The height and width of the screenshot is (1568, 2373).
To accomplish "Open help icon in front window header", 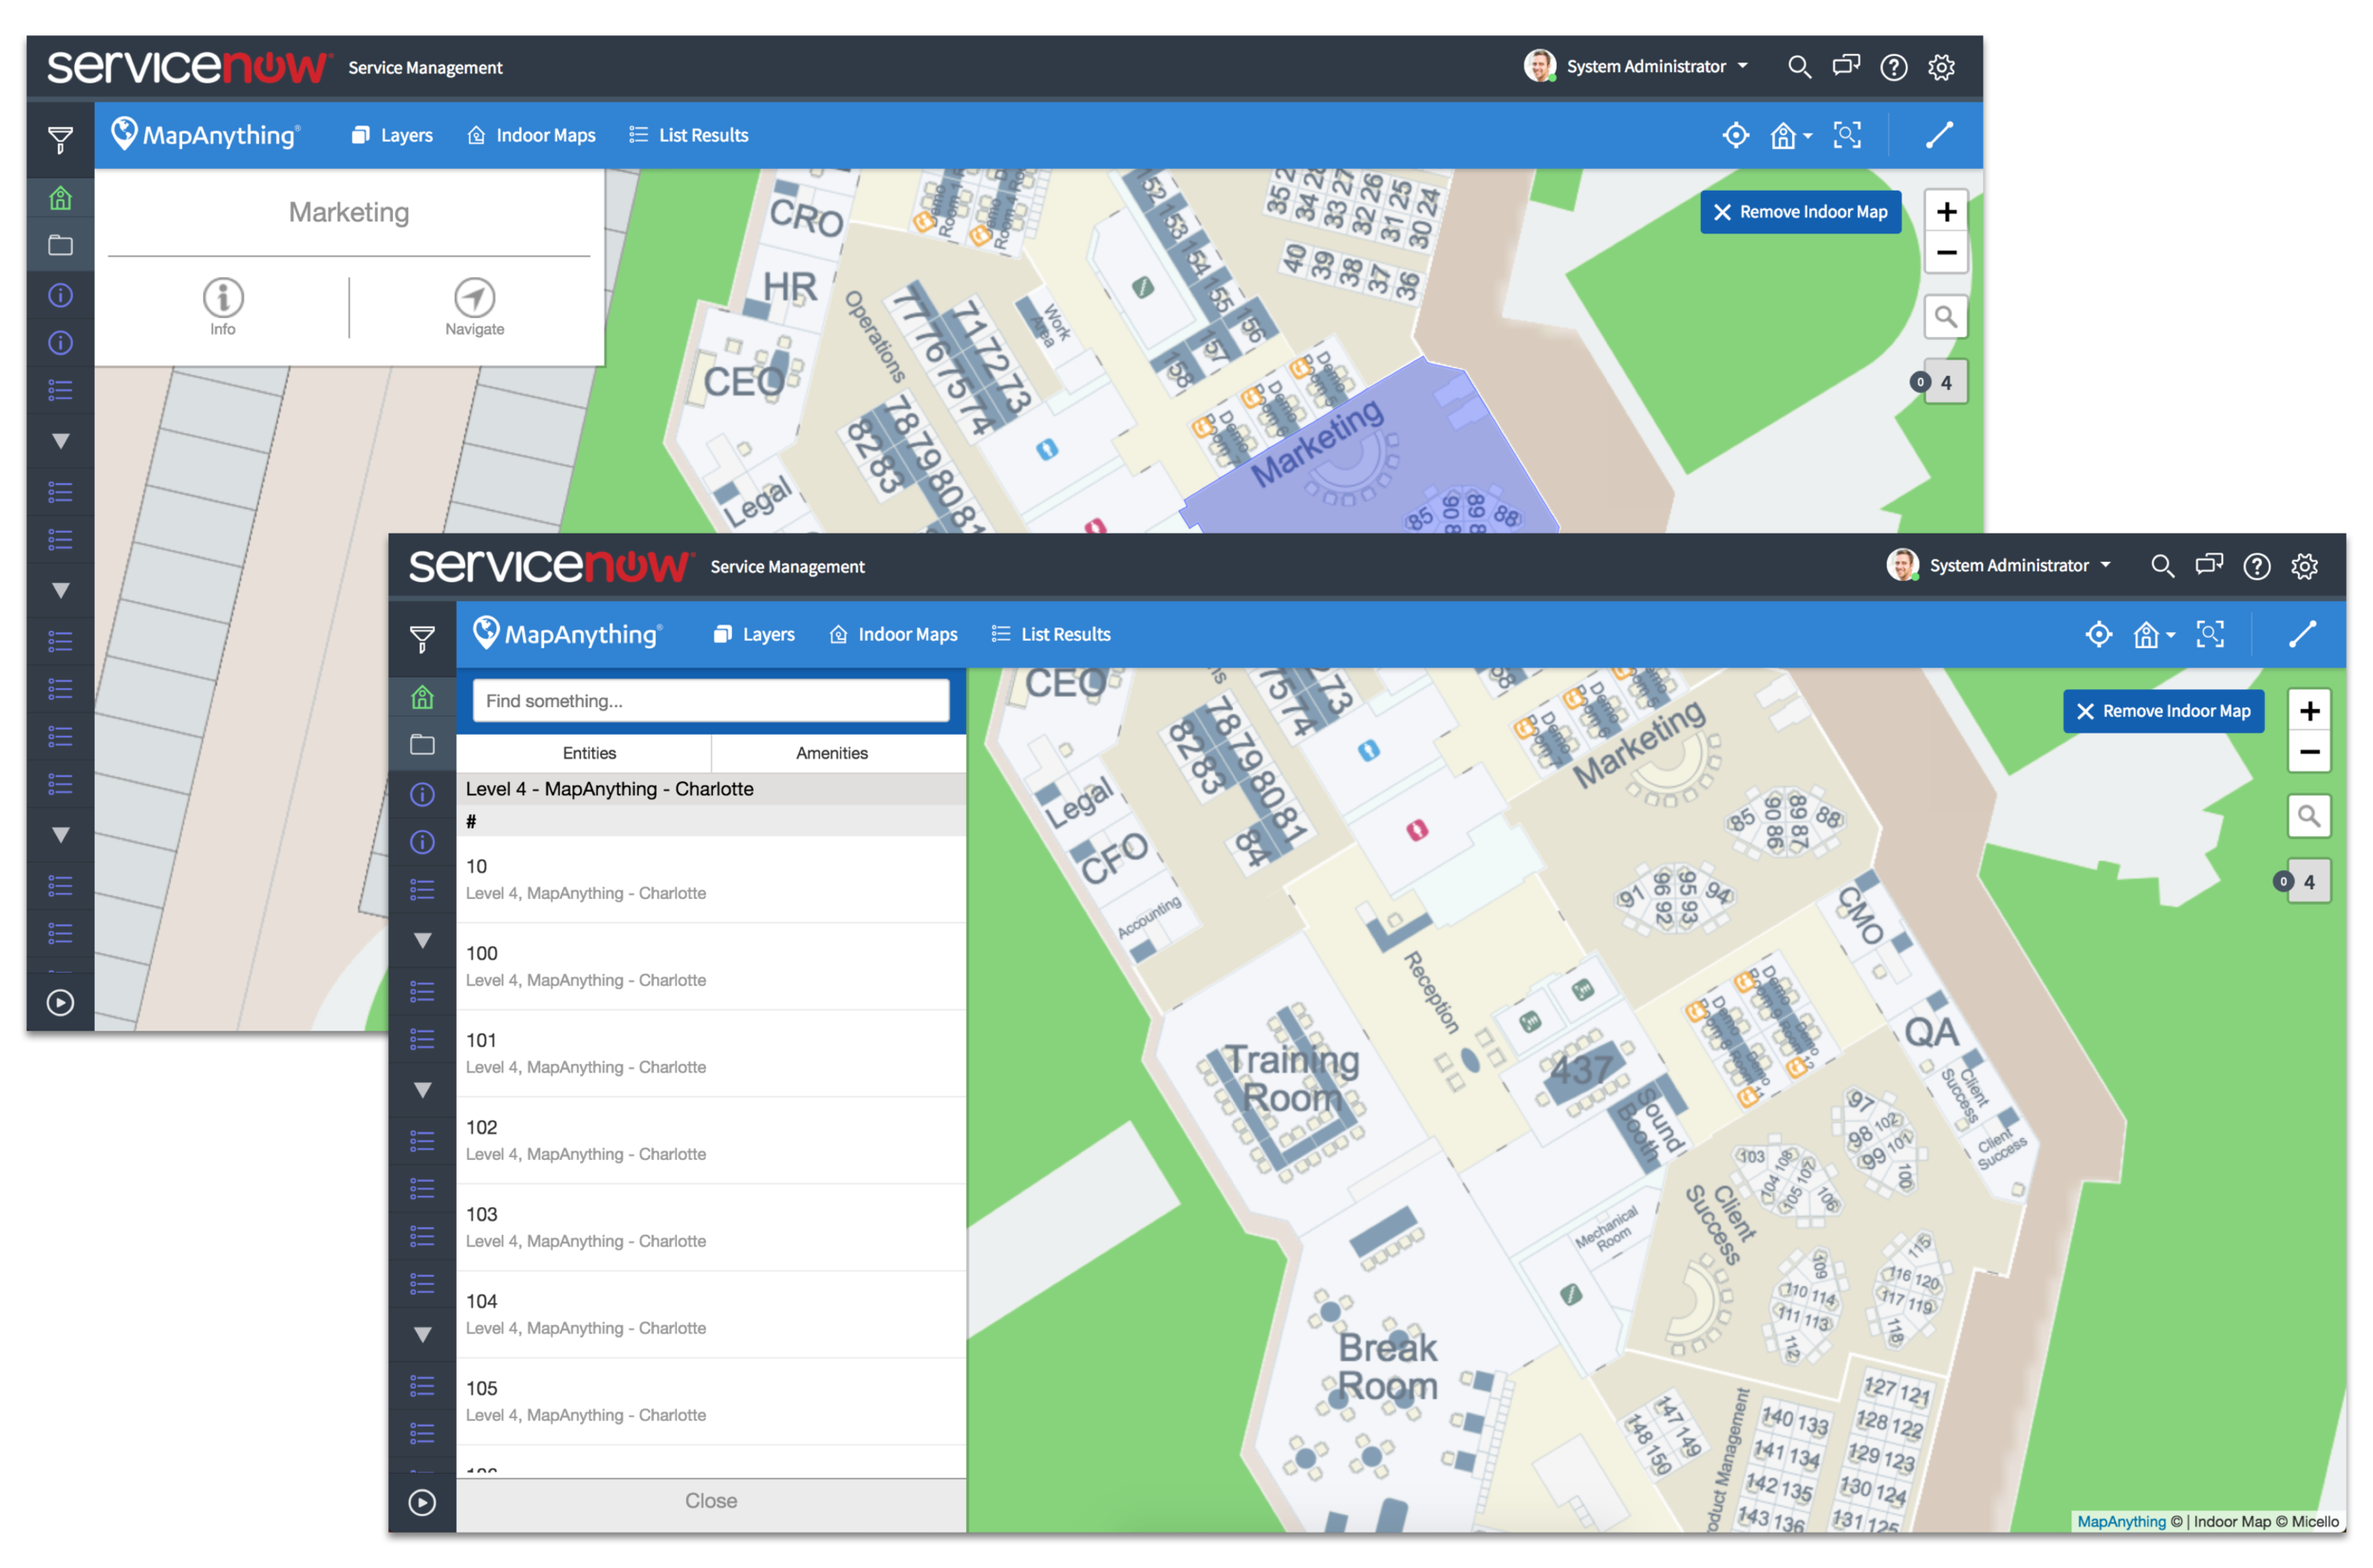I will (x=2257, y=566).
